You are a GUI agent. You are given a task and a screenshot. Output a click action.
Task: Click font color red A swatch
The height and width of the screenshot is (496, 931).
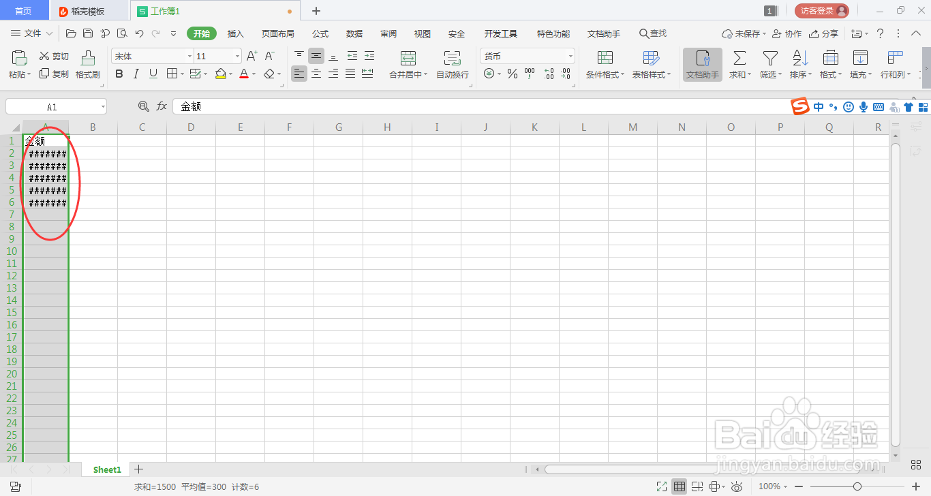click(244, 74)
